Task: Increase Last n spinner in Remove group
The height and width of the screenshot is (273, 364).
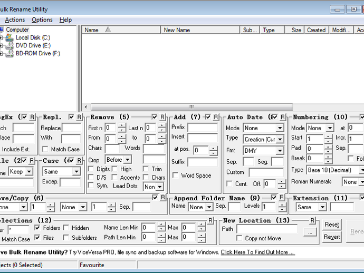Action: pyautogui.click(x=161, y=125)
